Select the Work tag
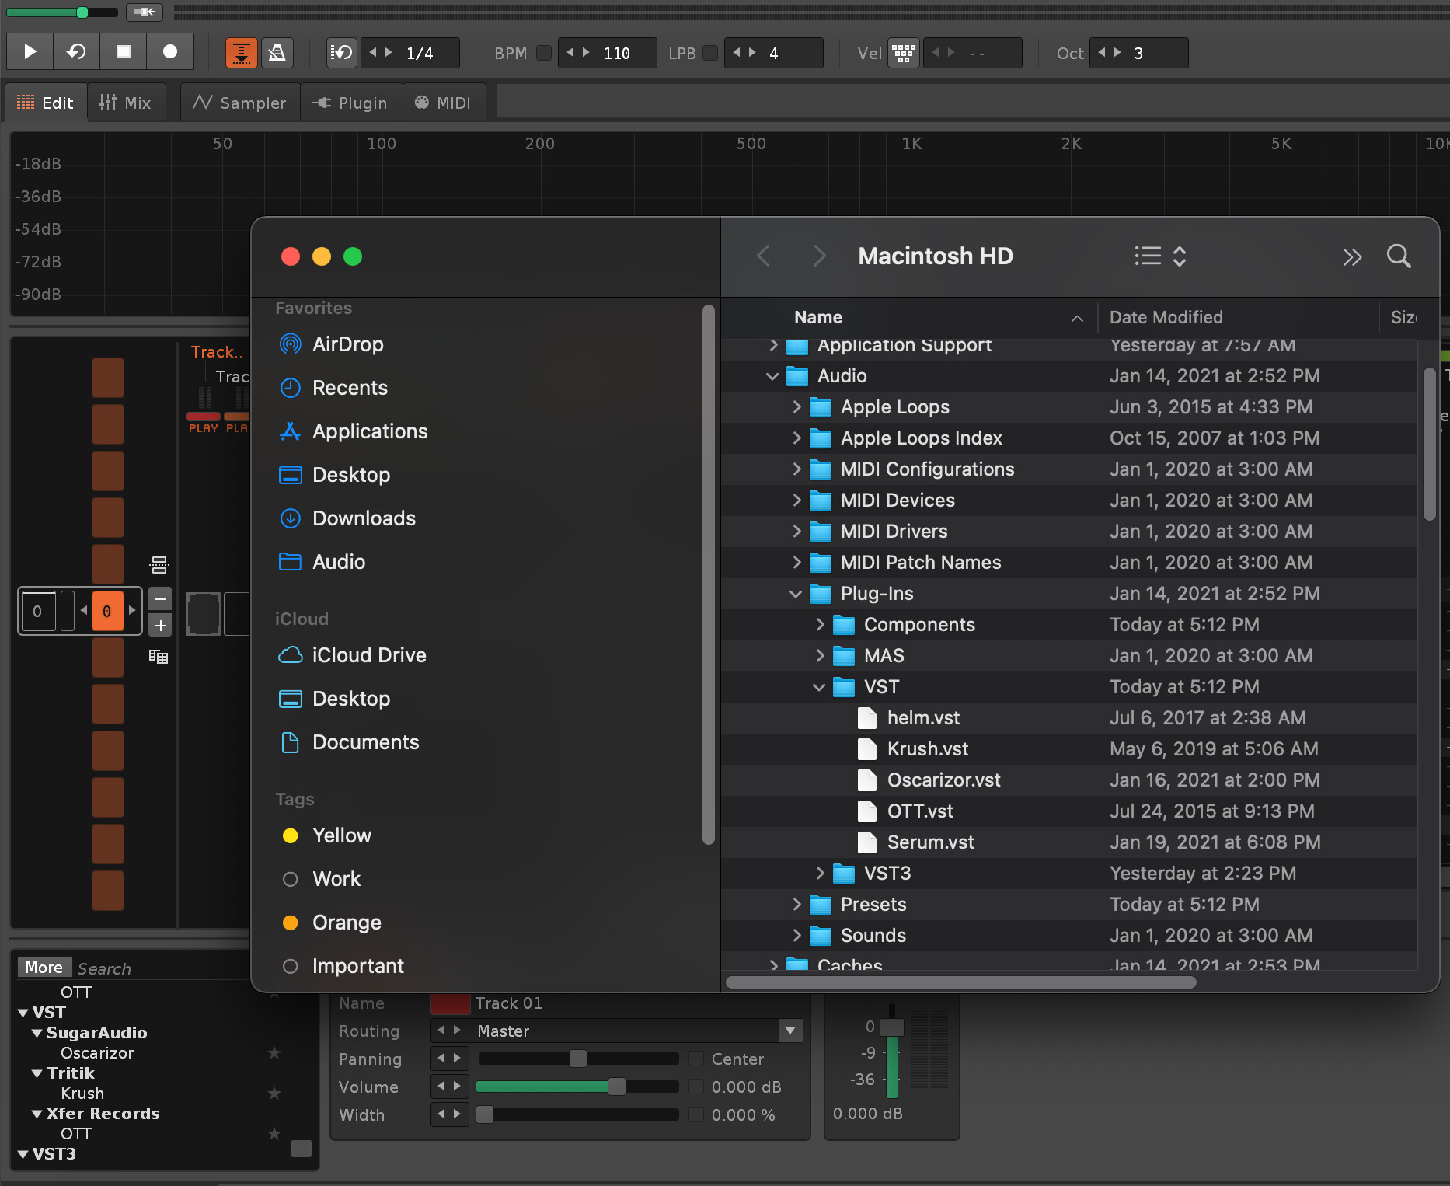 pyautogui.click(x=336, y=879)
